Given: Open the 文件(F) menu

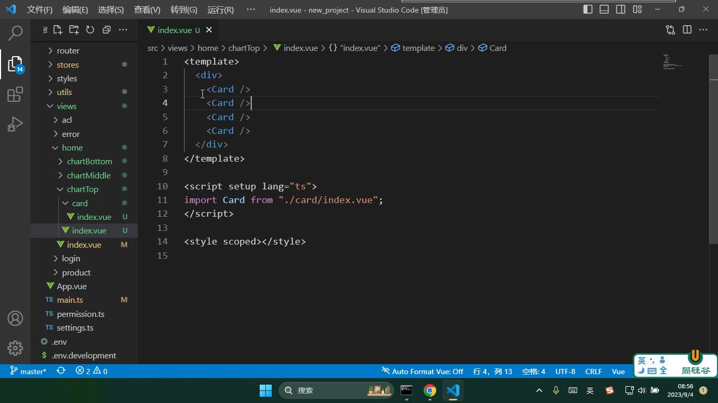Looking at the screenshot, I should (x=40, y=9).
